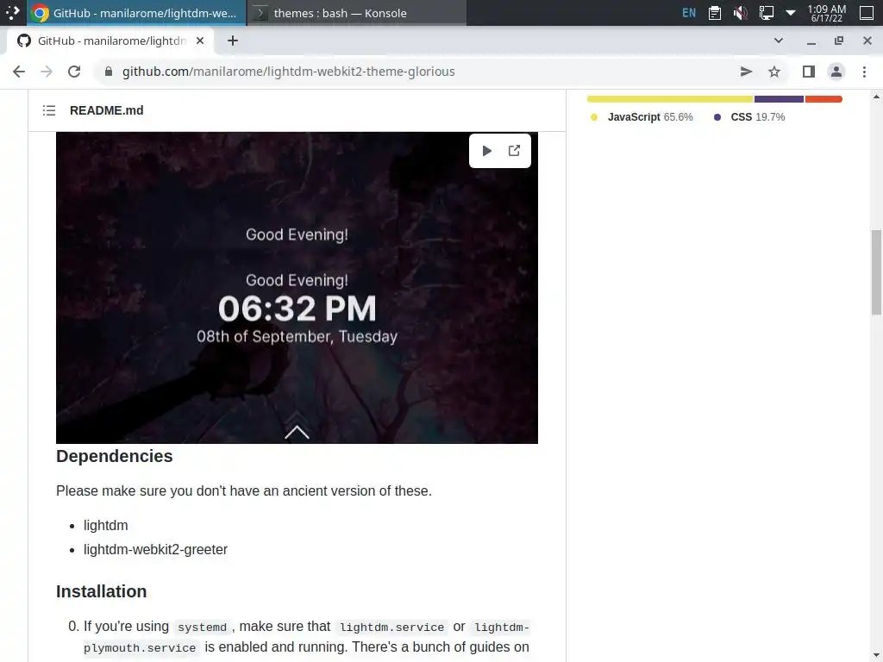Click the lightdm.service code text
The height and width of the screenshot is (662, 883).
[392, 628]
